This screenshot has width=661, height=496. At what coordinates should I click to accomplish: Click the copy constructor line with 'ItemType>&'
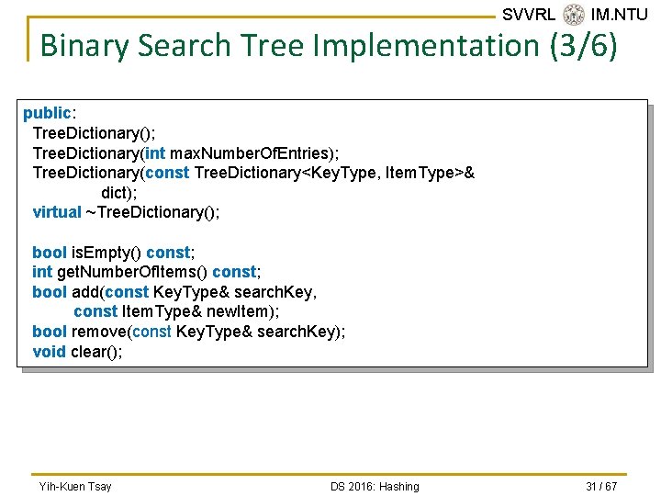253,173
